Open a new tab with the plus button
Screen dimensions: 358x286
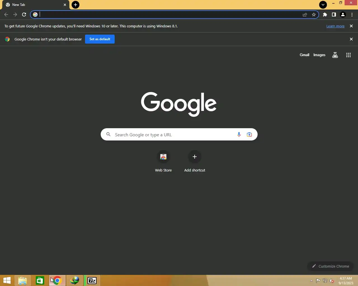[76, 5]
